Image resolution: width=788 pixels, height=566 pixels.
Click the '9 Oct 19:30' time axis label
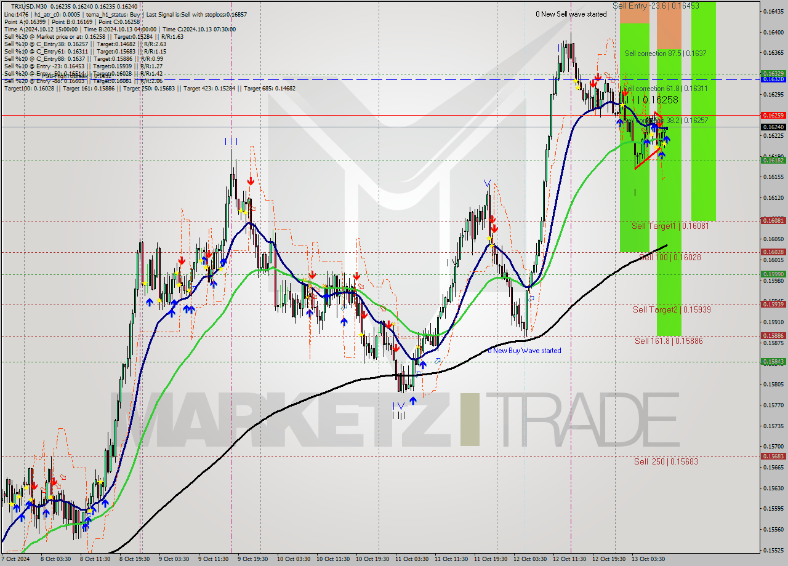click(x=252, y=559)
